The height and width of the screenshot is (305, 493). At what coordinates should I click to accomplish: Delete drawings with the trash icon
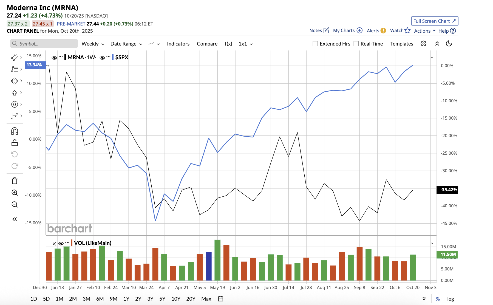[15, 181]
